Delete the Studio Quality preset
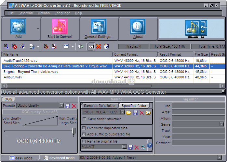The height and width of the screenshot is (162, 227). 74,106
